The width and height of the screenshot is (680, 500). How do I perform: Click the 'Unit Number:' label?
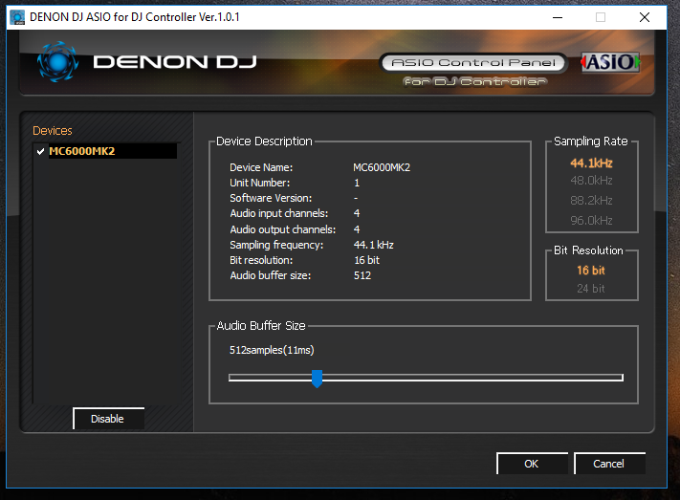(x=260, y=183)
